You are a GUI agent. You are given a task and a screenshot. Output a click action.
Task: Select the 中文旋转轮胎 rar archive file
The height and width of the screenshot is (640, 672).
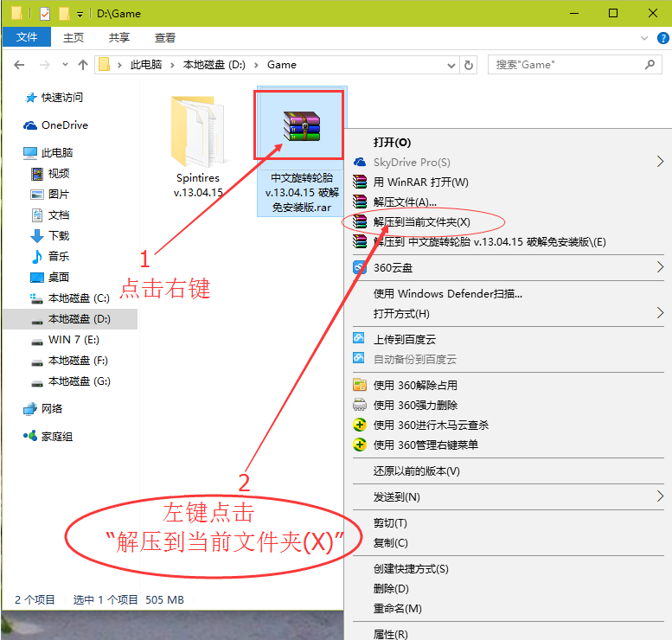tap(302, 150)
